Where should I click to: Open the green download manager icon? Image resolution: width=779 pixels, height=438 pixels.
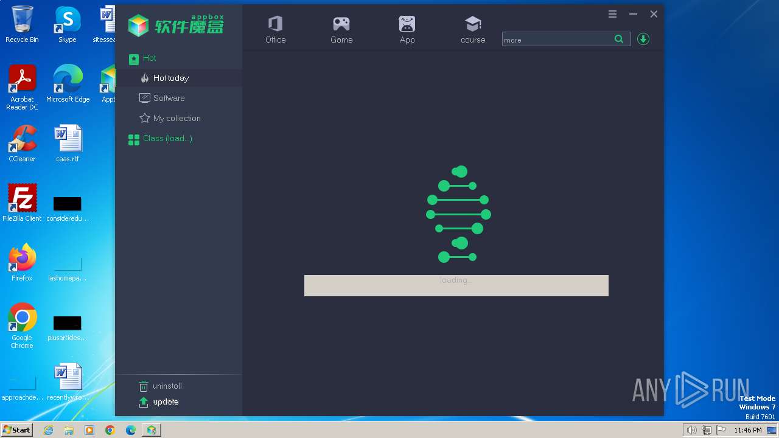643,39
